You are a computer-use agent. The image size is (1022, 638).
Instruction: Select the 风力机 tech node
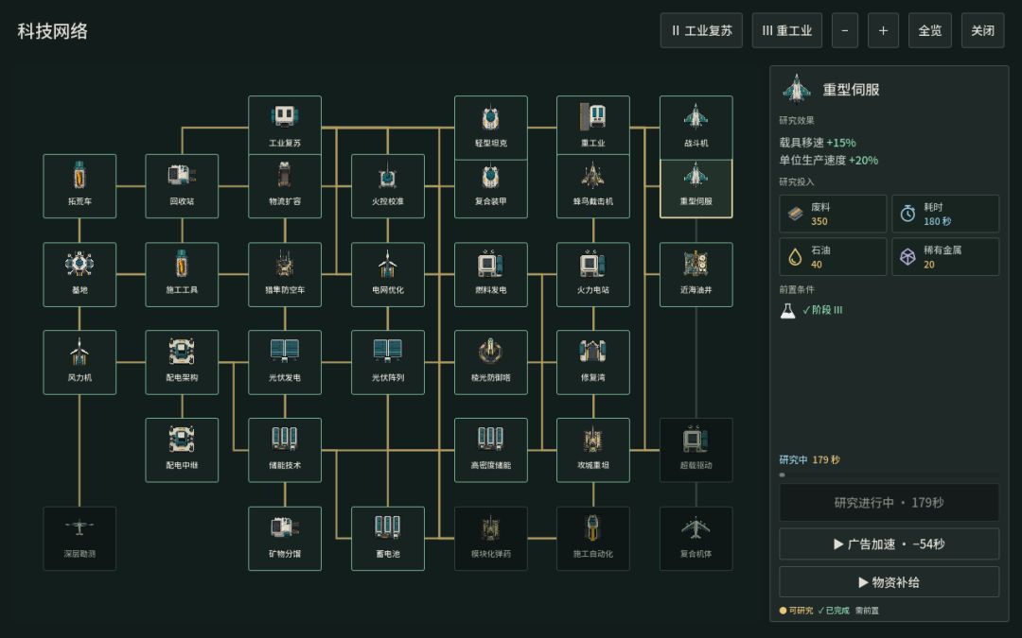point(79,363)
